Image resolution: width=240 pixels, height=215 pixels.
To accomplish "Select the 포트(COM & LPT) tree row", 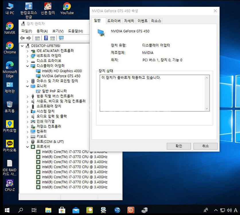I will coord(47,142).
